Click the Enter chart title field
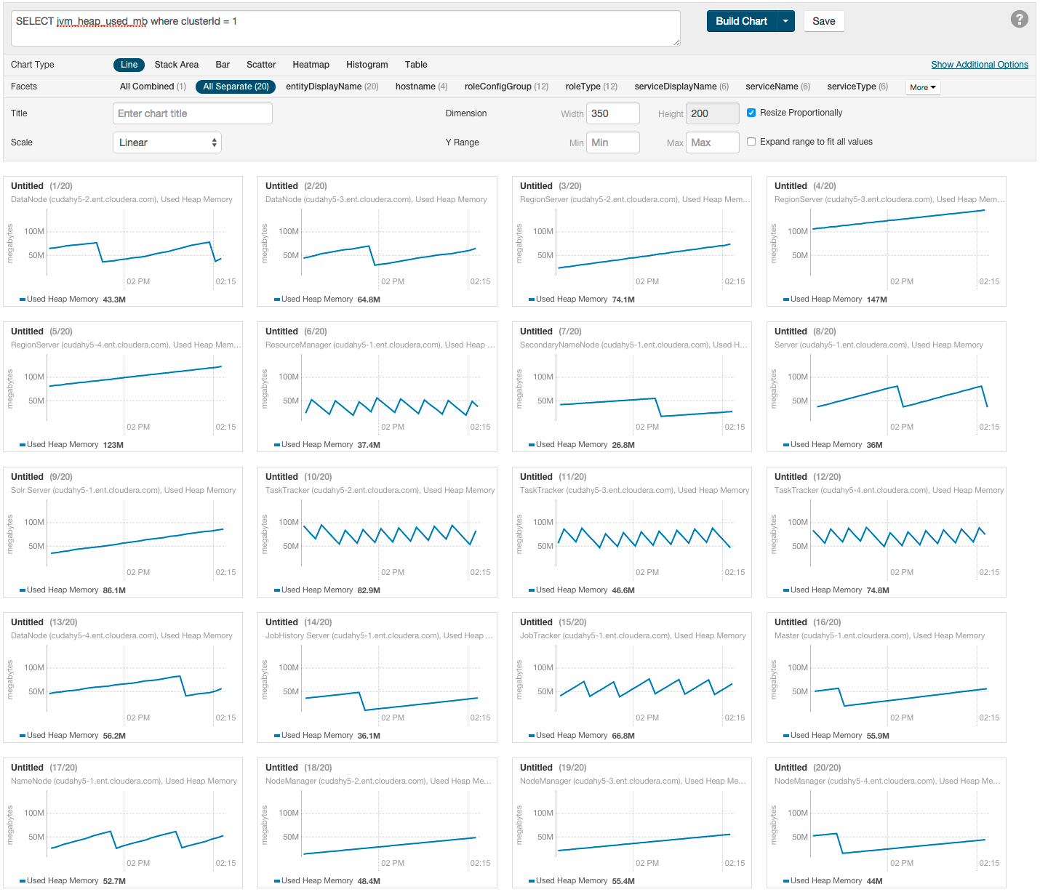Image resolution: width=1040 pixels, height=892 pixels. (193, 113)
